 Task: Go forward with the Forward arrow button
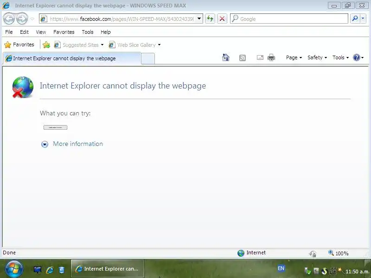click(22, 19)
